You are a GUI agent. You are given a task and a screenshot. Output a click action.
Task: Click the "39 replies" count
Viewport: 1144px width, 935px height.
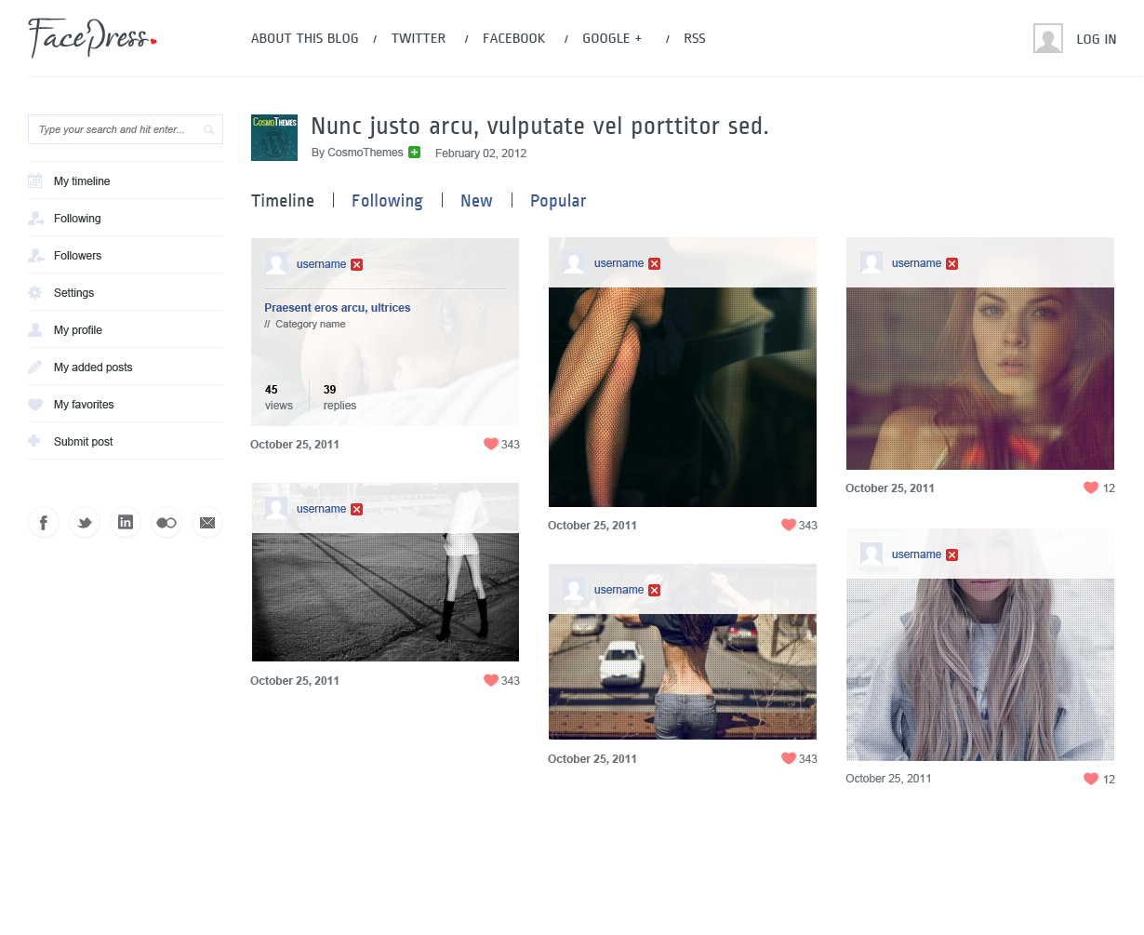(339, 397)
